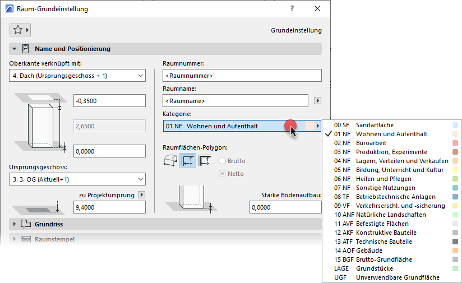Open the zu Projektursprung arrow button
This screenshot has height=283, width=462.
point(142,195)
